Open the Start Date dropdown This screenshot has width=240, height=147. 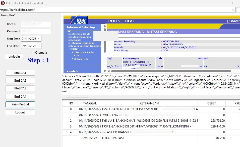click(x=39, y=39)
